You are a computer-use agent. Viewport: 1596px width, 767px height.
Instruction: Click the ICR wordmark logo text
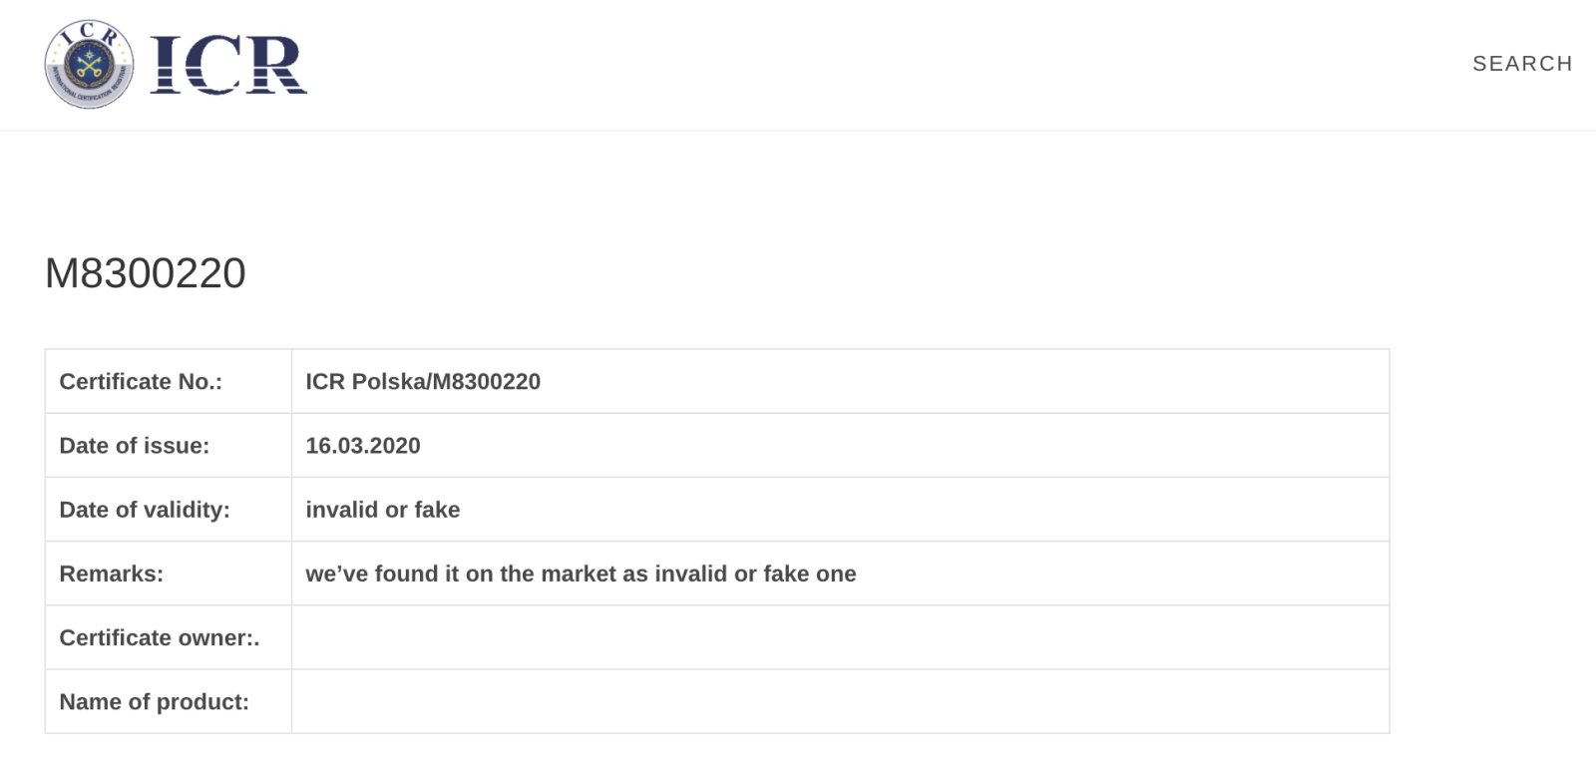[x=228, y=65]
